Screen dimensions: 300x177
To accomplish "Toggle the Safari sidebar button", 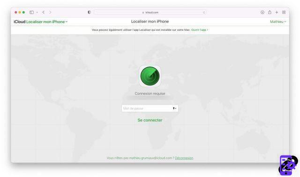I will point(31,13).
